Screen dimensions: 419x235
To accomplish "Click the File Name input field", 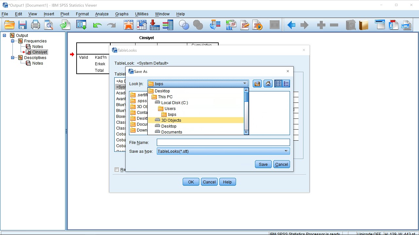I will tap(223, 143).
